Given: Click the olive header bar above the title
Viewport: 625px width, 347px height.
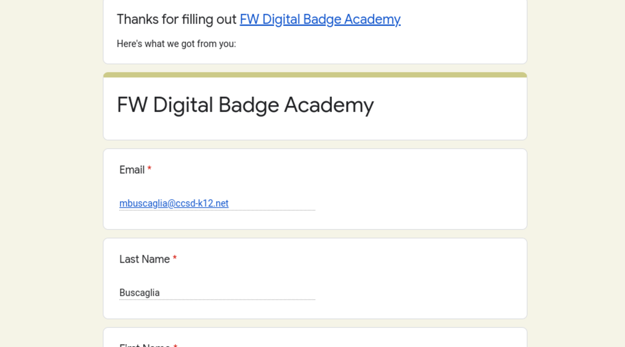Looking at the screenshot, I should pos(315,75).
